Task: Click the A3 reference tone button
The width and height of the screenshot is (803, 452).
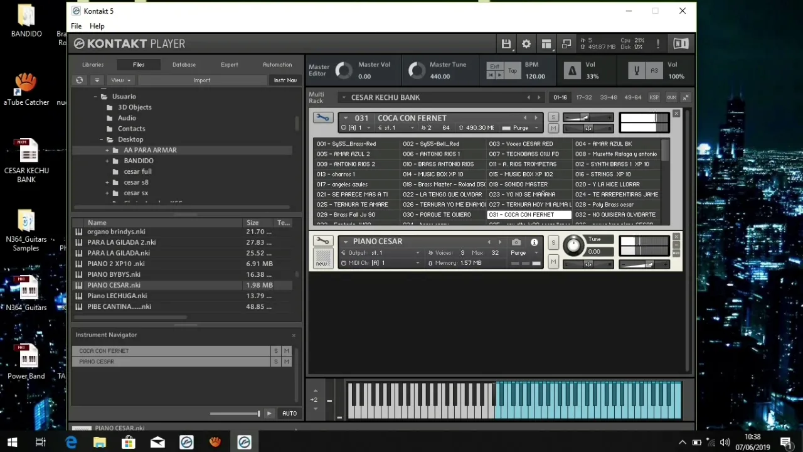Action: [x=654, y=70]
